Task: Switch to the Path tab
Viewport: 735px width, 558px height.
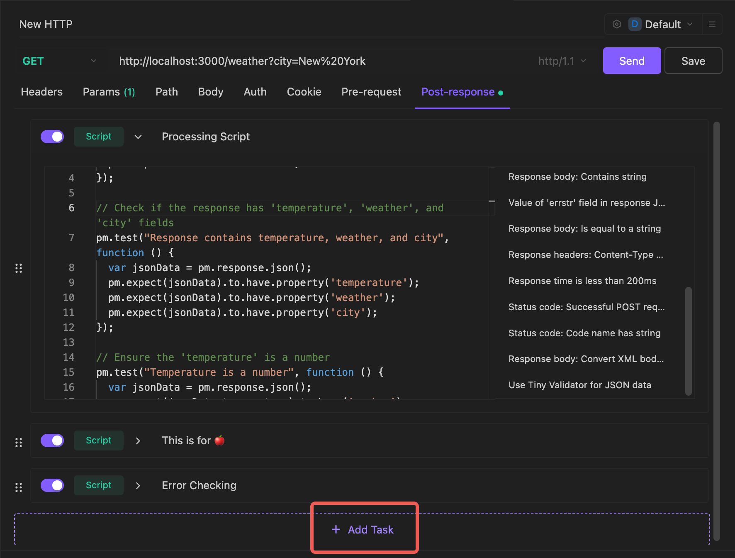Action: pyautogui.click(x=167, y=92)
